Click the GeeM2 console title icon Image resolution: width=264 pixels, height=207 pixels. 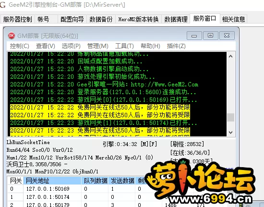(2, 5)
